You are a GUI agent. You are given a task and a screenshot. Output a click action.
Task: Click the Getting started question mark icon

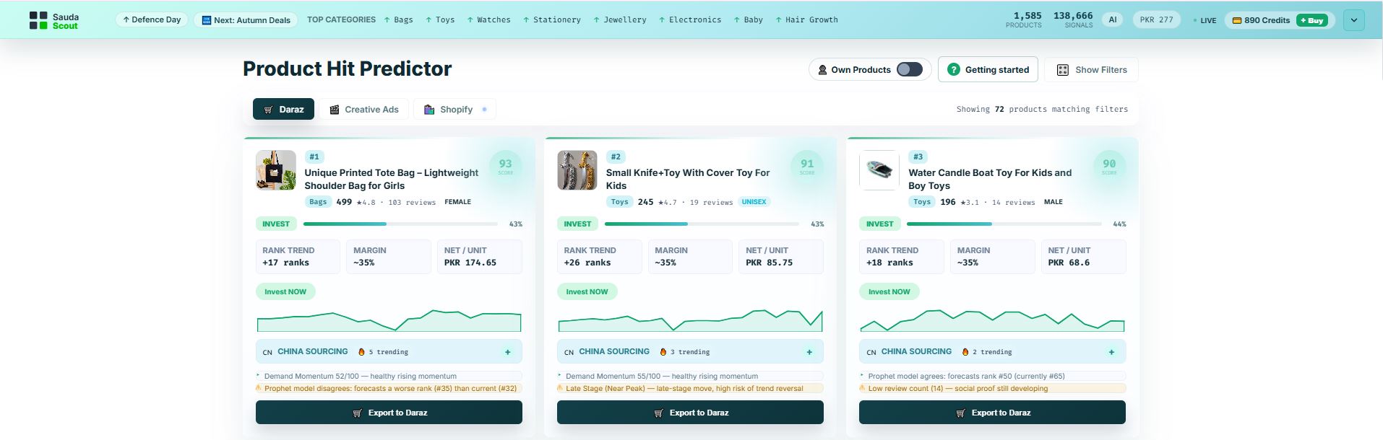click(953, 69)
